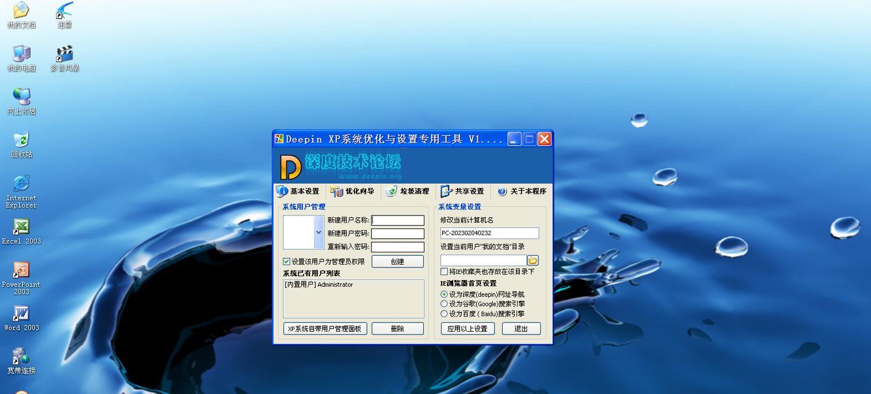871x394 pixels.
Task: Open XP系统自带用户管理面板
Action: pos(325,329)
